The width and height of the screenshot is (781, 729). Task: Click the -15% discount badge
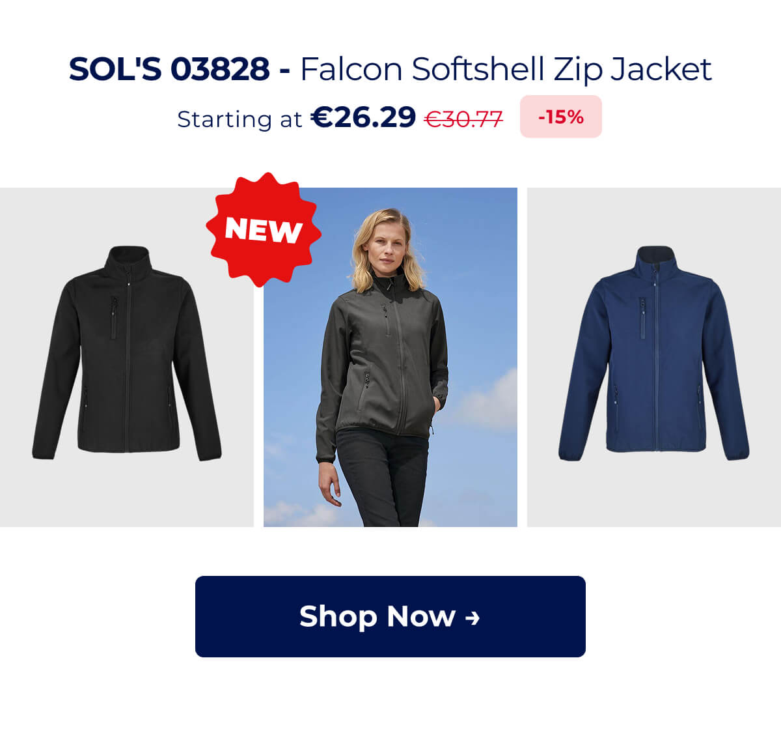[561, 117]
